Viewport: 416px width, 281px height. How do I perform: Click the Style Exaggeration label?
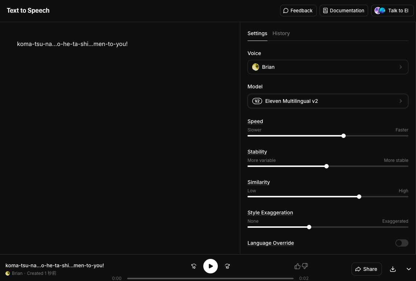point(270,213)
